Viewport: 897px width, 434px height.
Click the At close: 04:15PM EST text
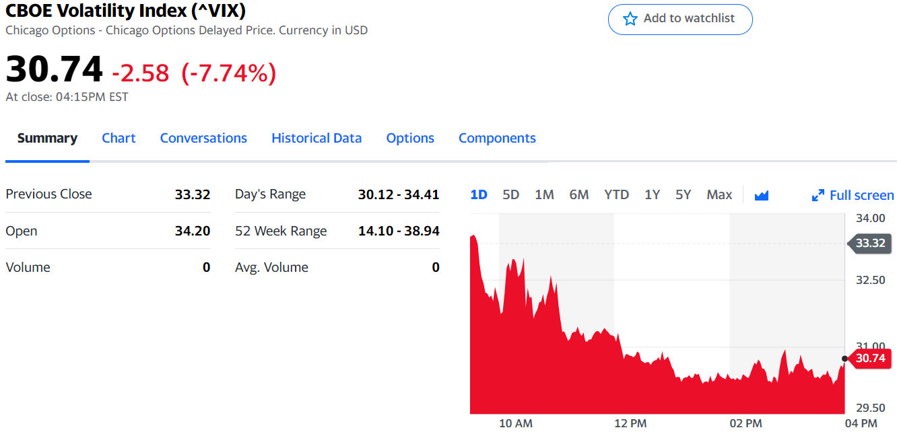67,97
